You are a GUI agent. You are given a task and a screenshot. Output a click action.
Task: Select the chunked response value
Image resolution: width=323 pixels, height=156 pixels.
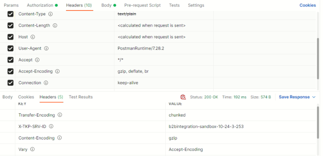tap(177, 115)
